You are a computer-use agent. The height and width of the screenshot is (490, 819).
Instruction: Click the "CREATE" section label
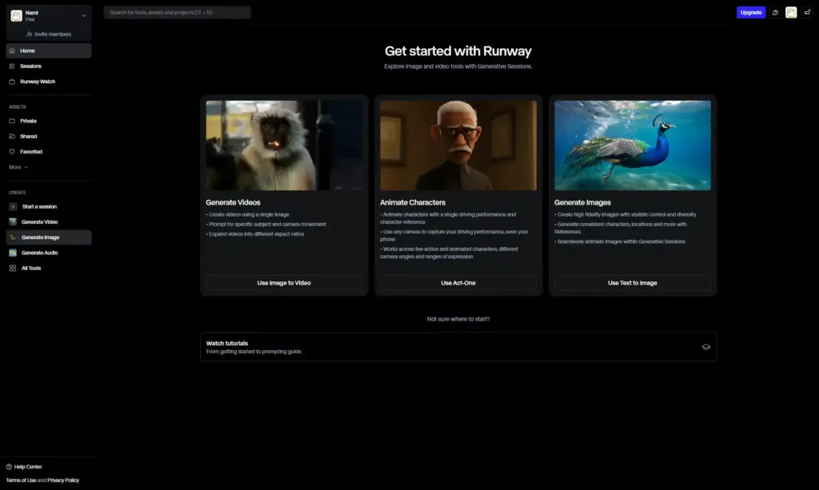[18, 193]
